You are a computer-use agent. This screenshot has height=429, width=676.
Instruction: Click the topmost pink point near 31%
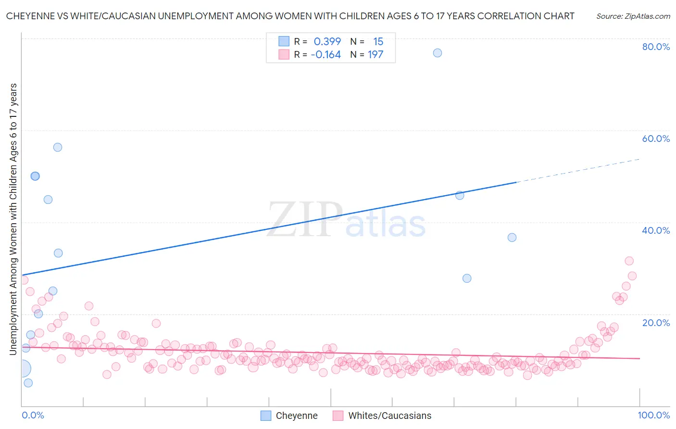point(629,261)
